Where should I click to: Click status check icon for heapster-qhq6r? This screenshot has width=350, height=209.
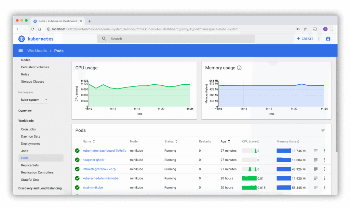point(77,160)
